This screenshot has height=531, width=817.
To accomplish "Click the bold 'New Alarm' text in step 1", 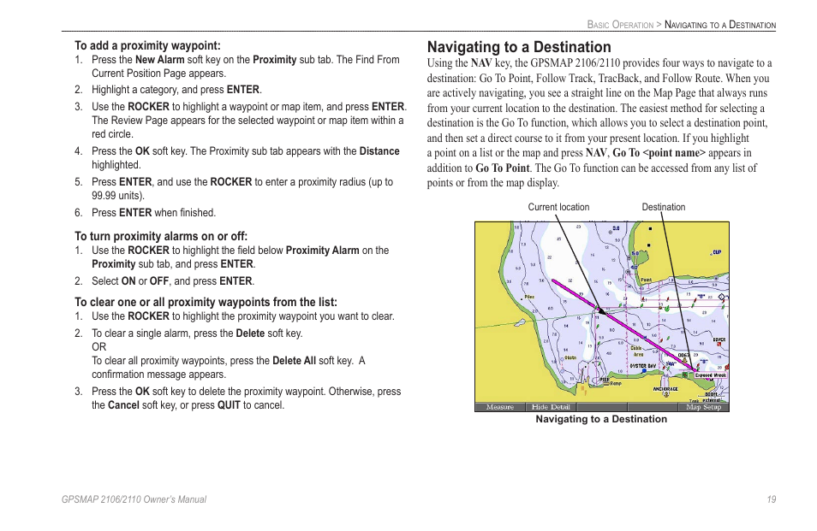I will [160, 60].
